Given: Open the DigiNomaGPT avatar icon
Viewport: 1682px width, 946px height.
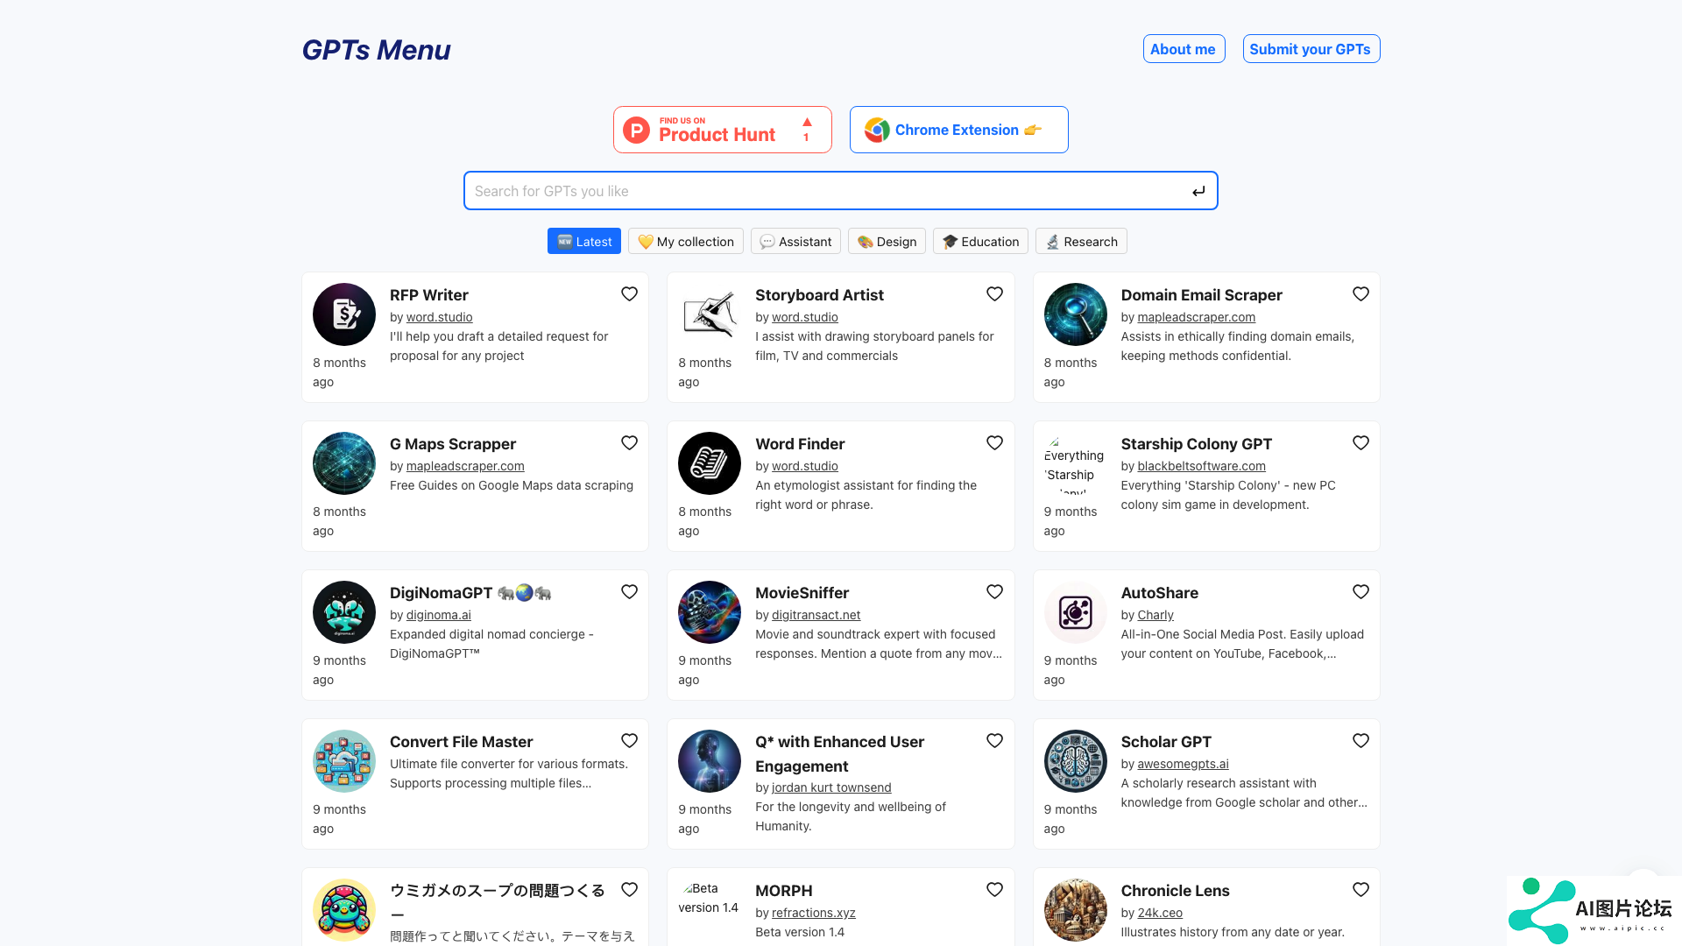Looking at the screenshot, I should pyautogui.click(x=344, y=612).
